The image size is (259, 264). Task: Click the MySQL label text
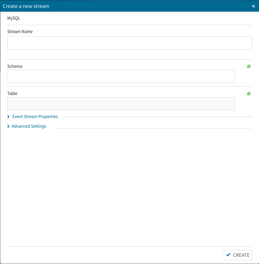point(14,18)
